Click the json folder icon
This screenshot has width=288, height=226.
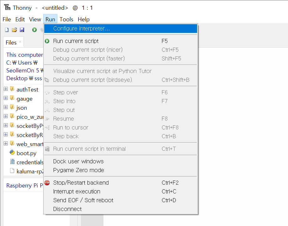12,107
